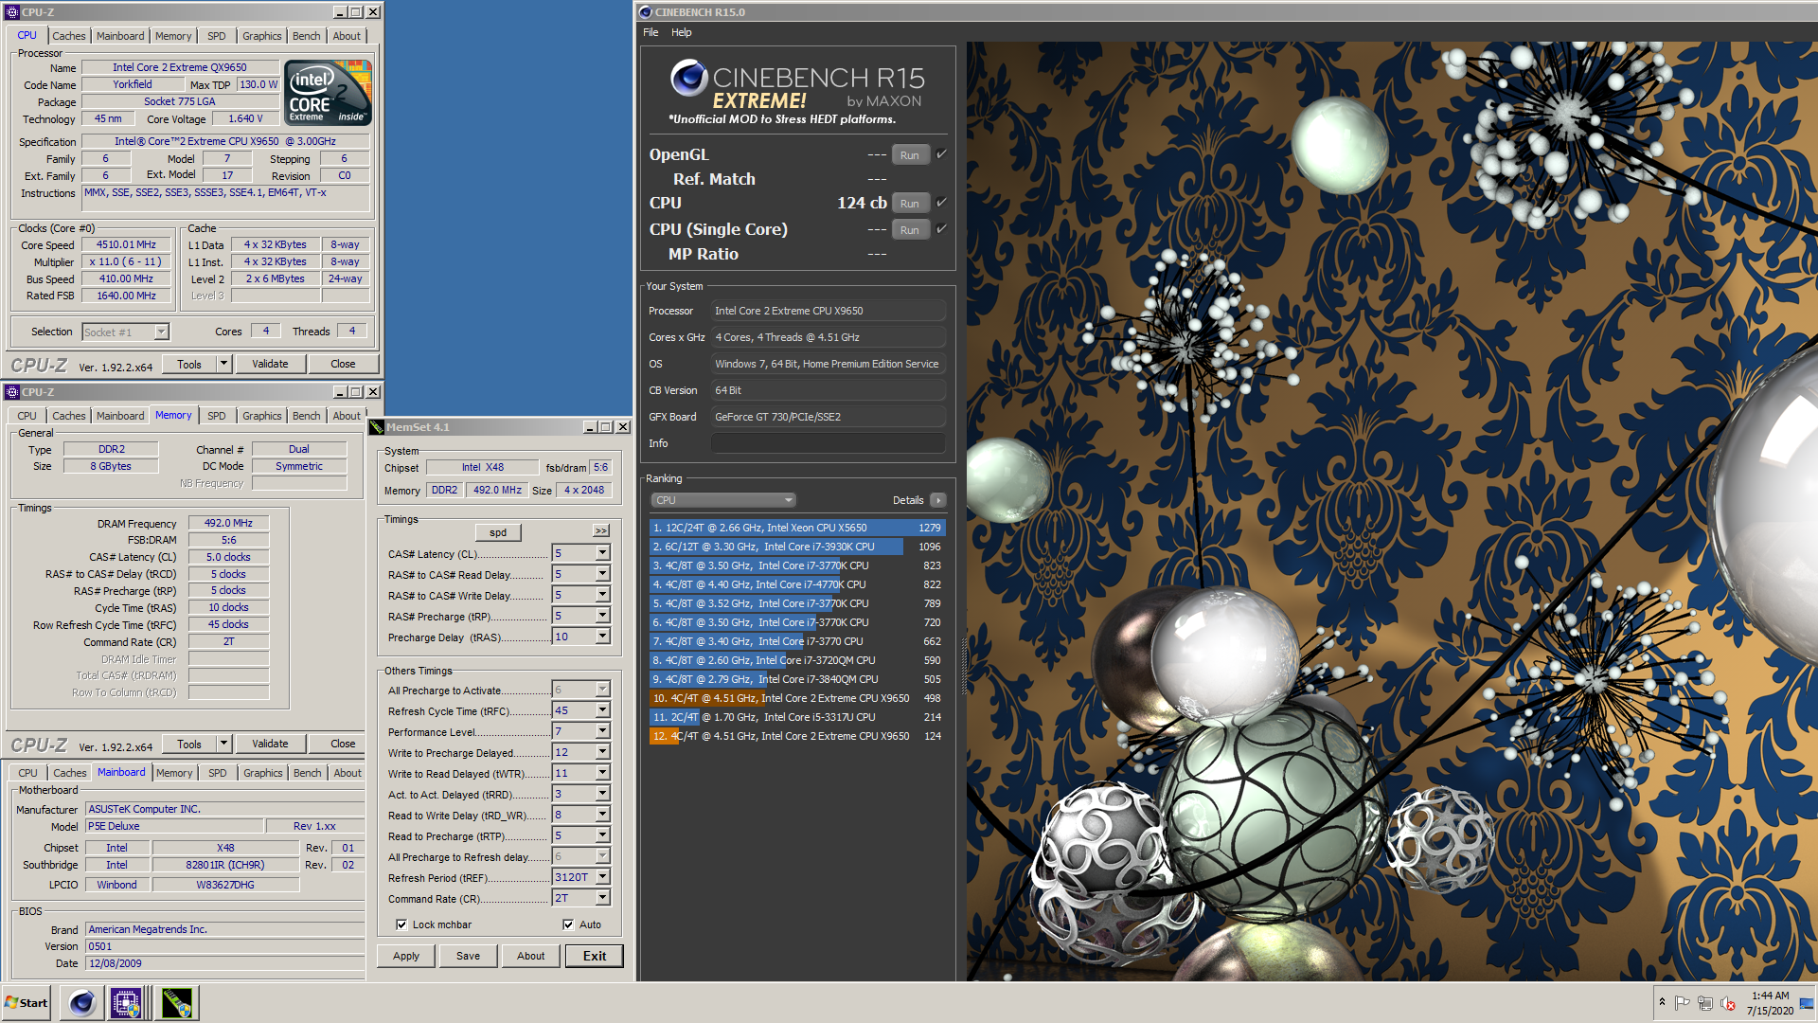Open muted volume speaker tray icon
1818x1023 pixels.
click(1727, 1002)
